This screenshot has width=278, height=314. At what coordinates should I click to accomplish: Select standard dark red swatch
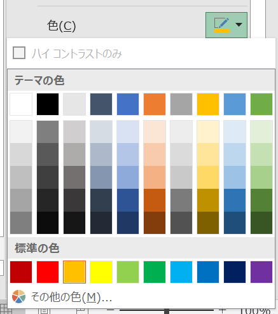[x=21, y=272]
